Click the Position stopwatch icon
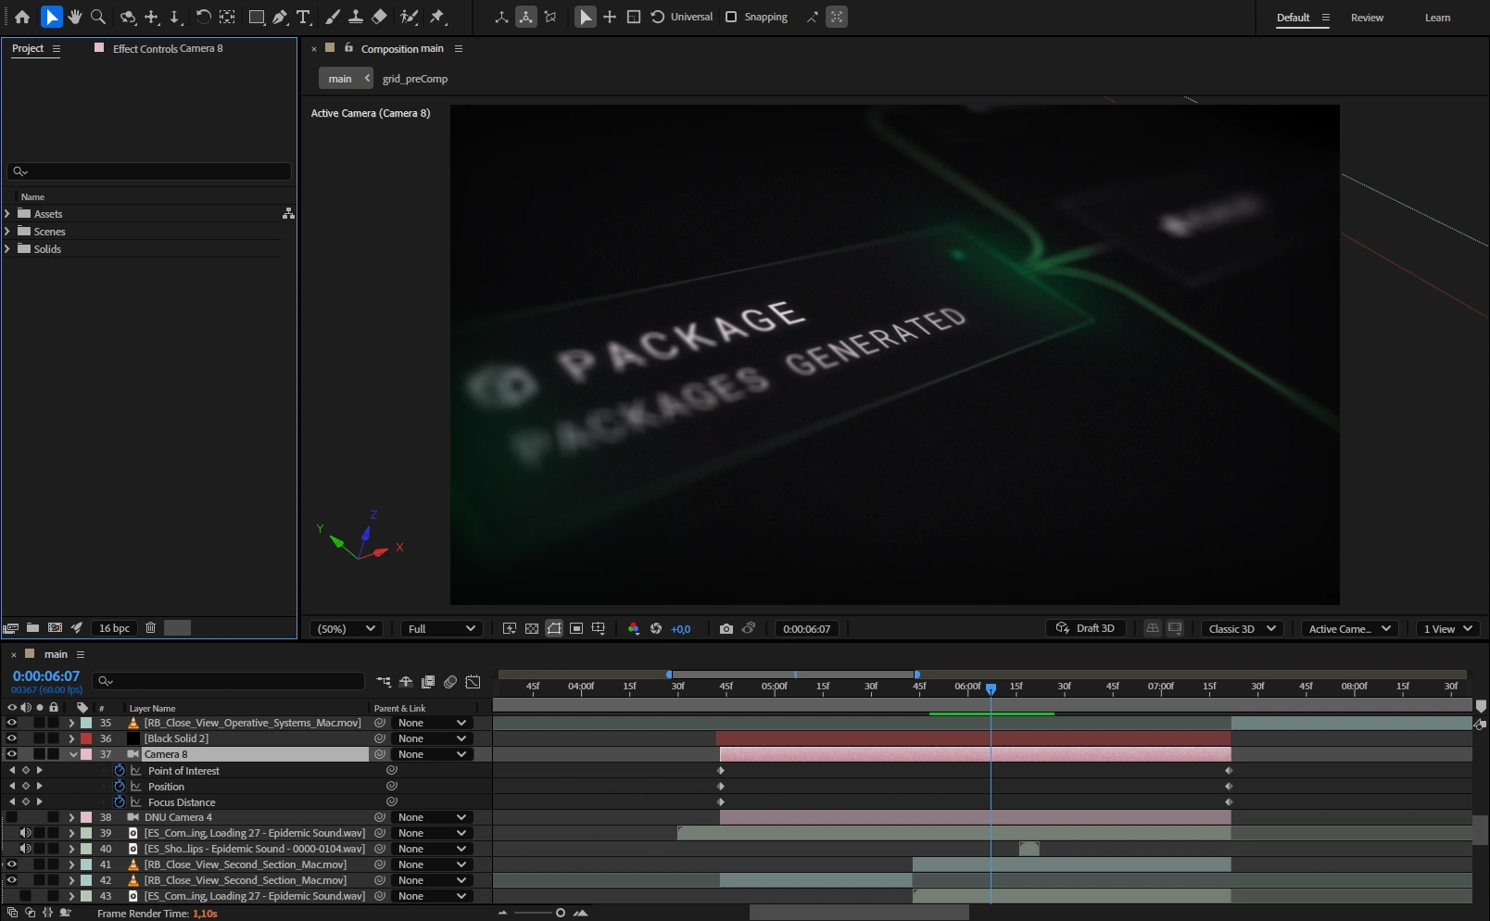 coord(120,787)
